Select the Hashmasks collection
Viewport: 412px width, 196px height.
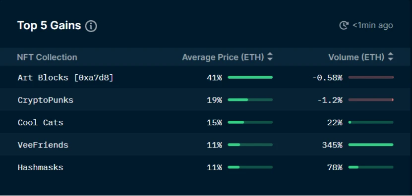click(x=41, y=167)
